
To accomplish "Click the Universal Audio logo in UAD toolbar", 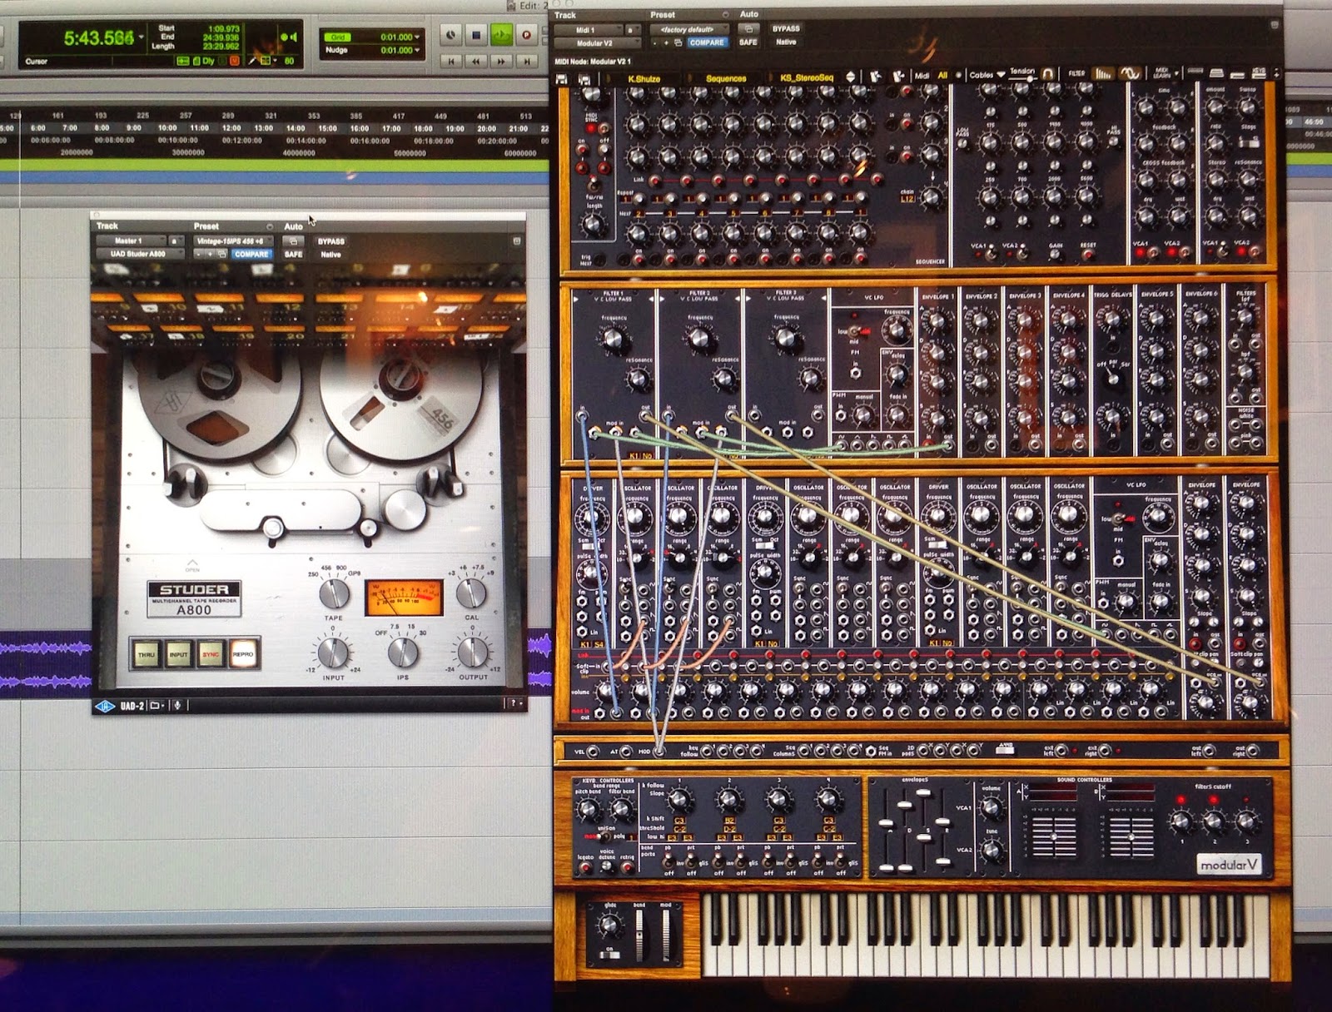I will [x=105, y=706].
